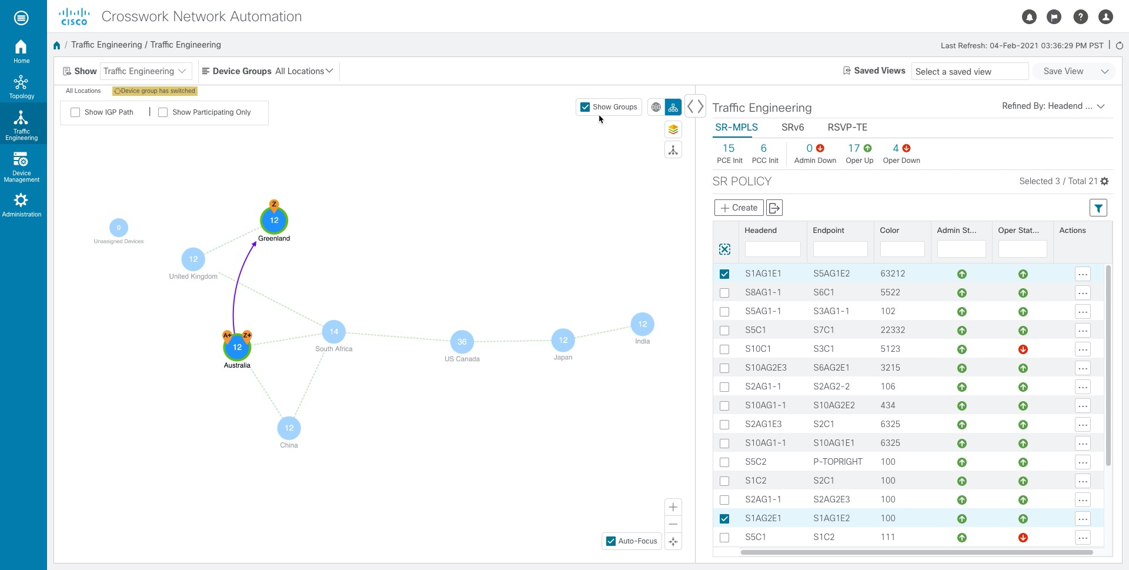Click the refresh icon near Last Refresh
Screen dimensions: 1129x570
pyautogui.click(x=1120, y=45)
